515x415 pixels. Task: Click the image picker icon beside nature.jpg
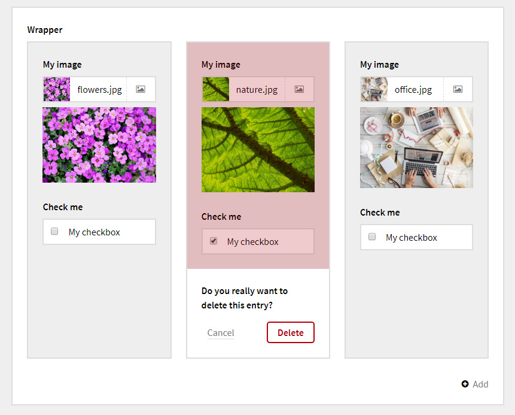pyautogui.click(x=299, y=89)
